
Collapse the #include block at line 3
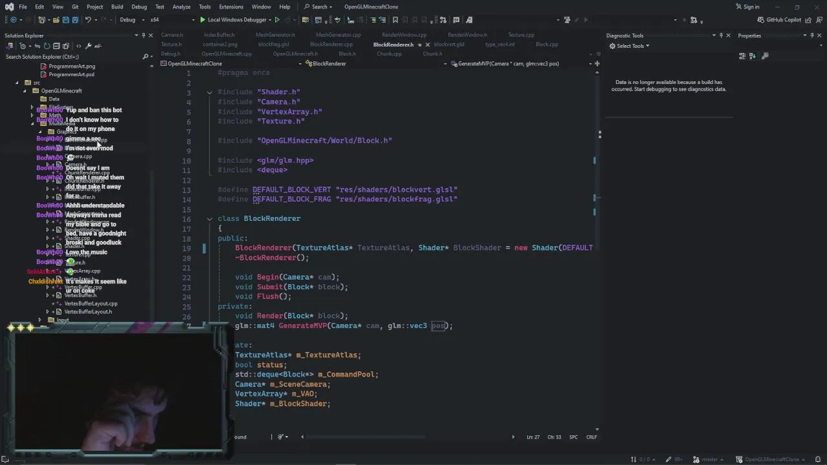209,92
